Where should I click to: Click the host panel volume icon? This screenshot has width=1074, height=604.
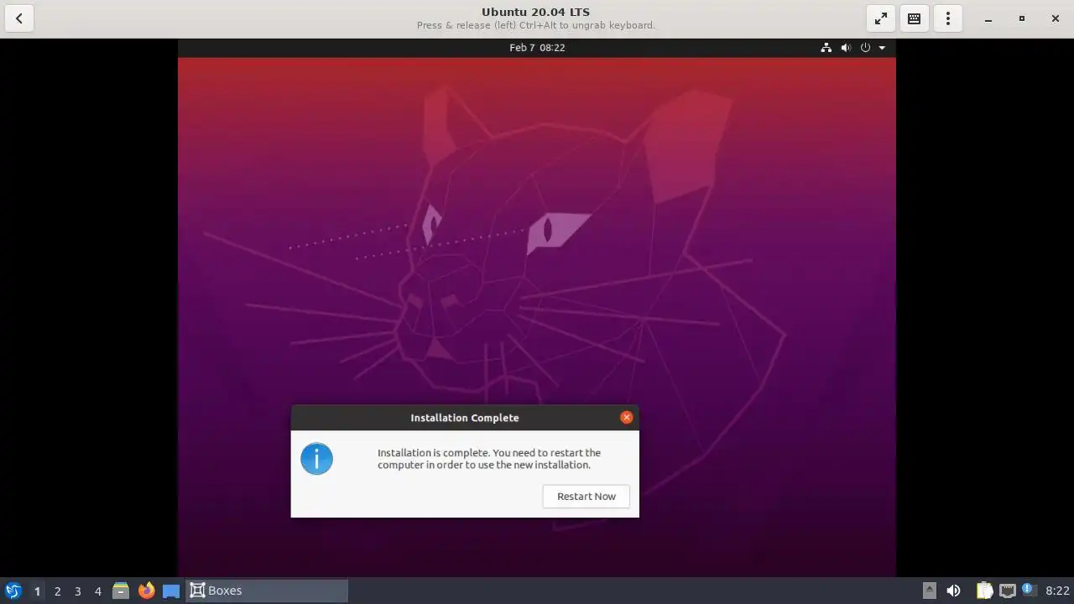[953, 591]
